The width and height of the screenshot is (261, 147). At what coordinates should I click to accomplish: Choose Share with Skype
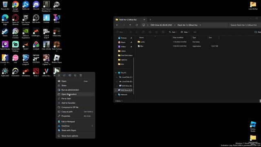[x=75, y=130]
